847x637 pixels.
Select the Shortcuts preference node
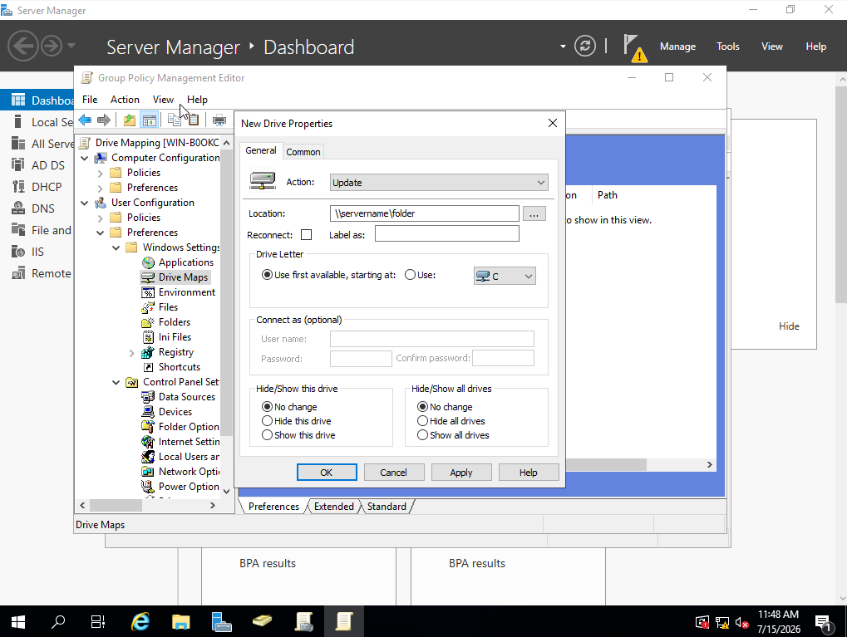pyautogui.click(x=179, y=367)
